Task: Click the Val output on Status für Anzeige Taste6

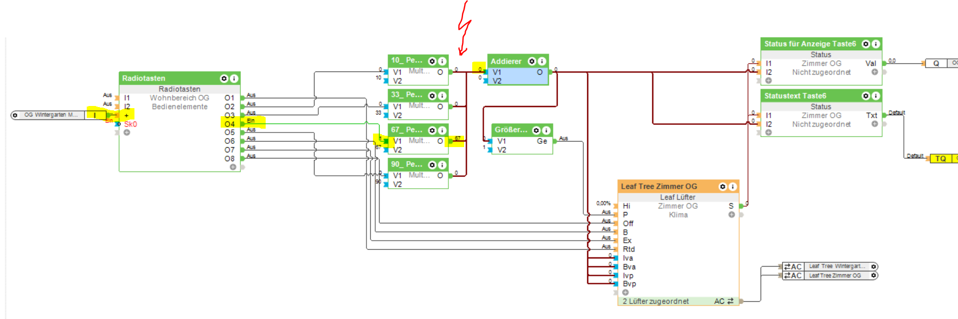Action: 871,63
